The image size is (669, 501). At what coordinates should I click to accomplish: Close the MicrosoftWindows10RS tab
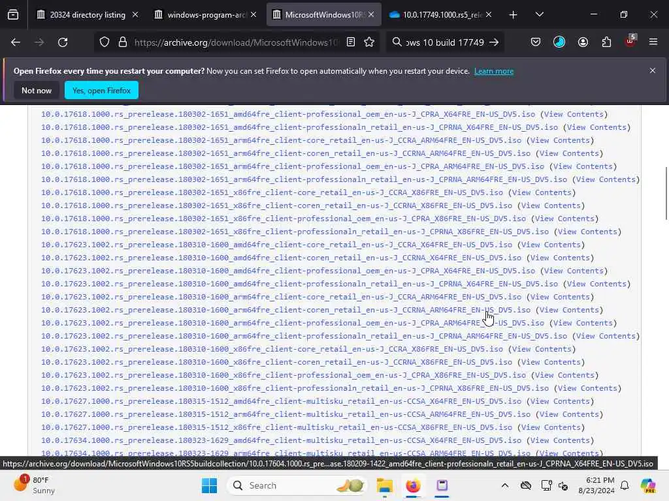(371, 15)
